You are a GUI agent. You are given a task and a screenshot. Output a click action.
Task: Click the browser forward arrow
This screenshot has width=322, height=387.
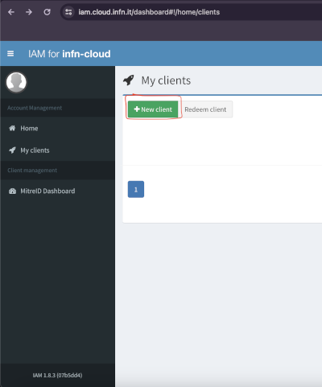coord(29,12)
